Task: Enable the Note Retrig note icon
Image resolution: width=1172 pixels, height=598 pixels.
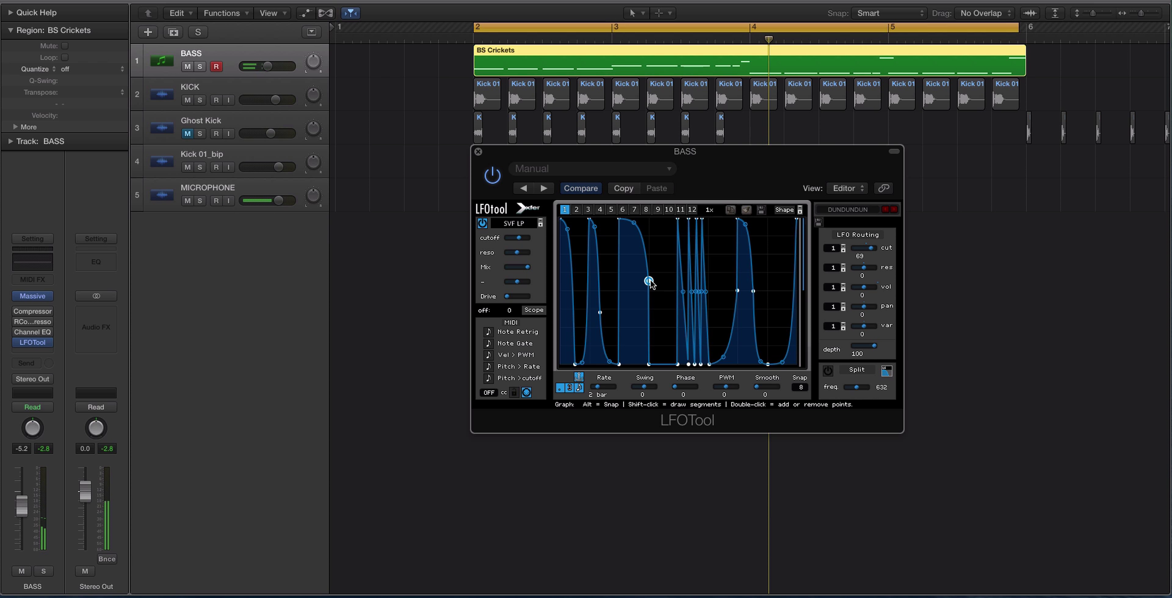Action: (488, 332)
